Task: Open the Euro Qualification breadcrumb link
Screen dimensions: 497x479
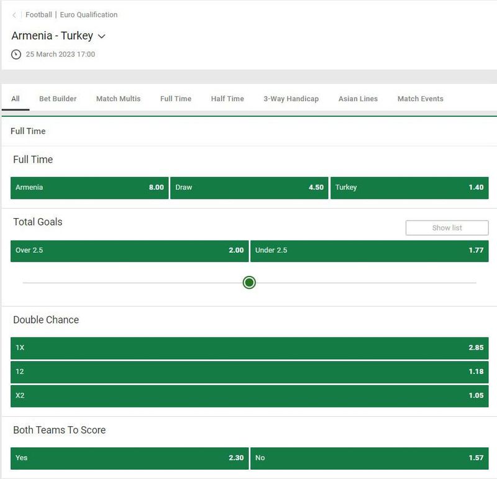Action: click(x=89, y=15)
